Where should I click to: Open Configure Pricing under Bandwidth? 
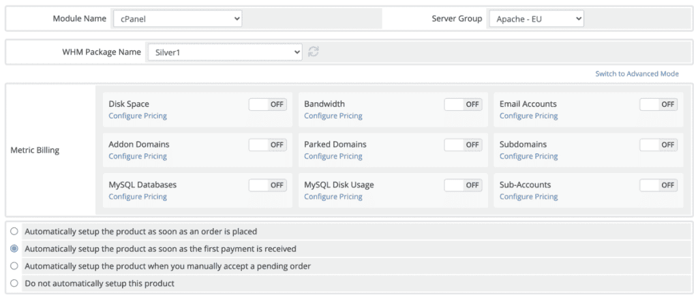(x=333, y=116)
